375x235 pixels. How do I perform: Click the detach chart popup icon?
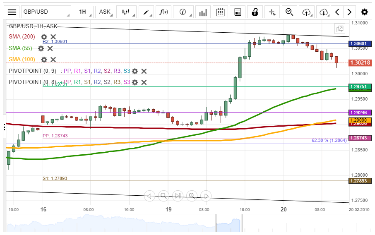click(340, 29)
